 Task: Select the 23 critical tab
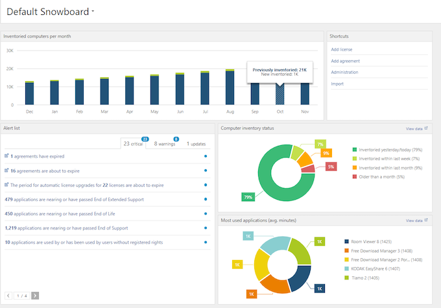pyautogui.click(x=134, y=144)
